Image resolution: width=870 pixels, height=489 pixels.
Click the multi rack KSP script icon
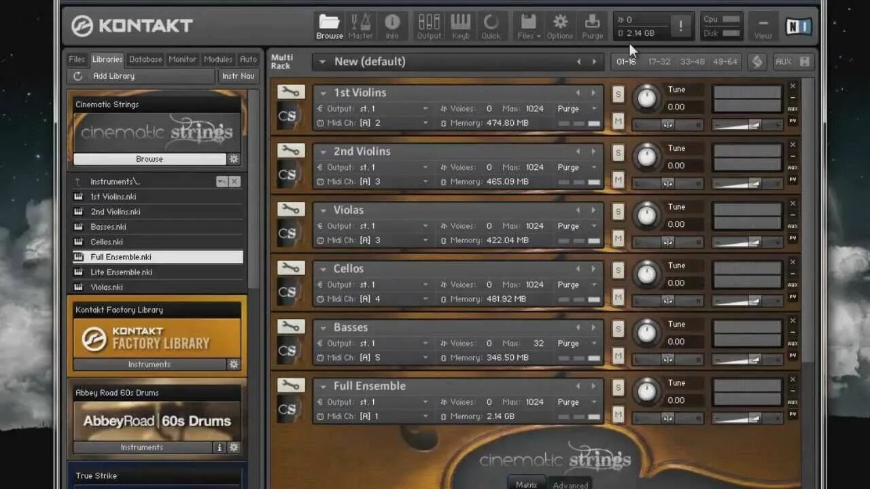756,62
